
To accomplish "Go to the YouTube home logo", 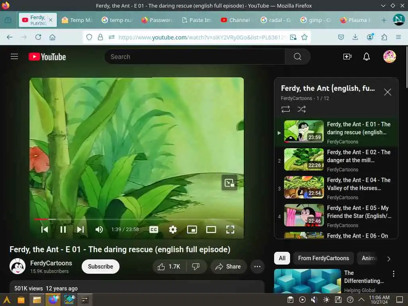I will point(47,57).
